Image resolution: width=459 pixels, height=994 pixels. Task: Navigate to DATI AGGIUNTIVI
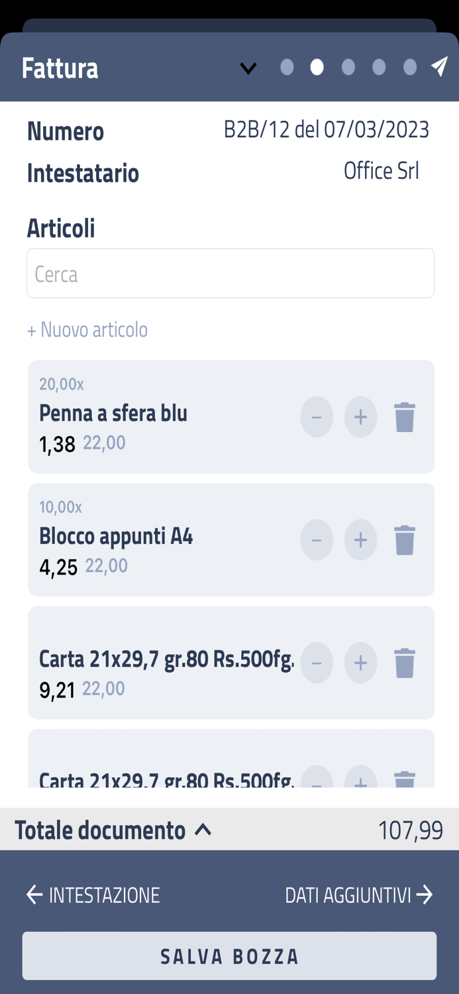[358, 895]
